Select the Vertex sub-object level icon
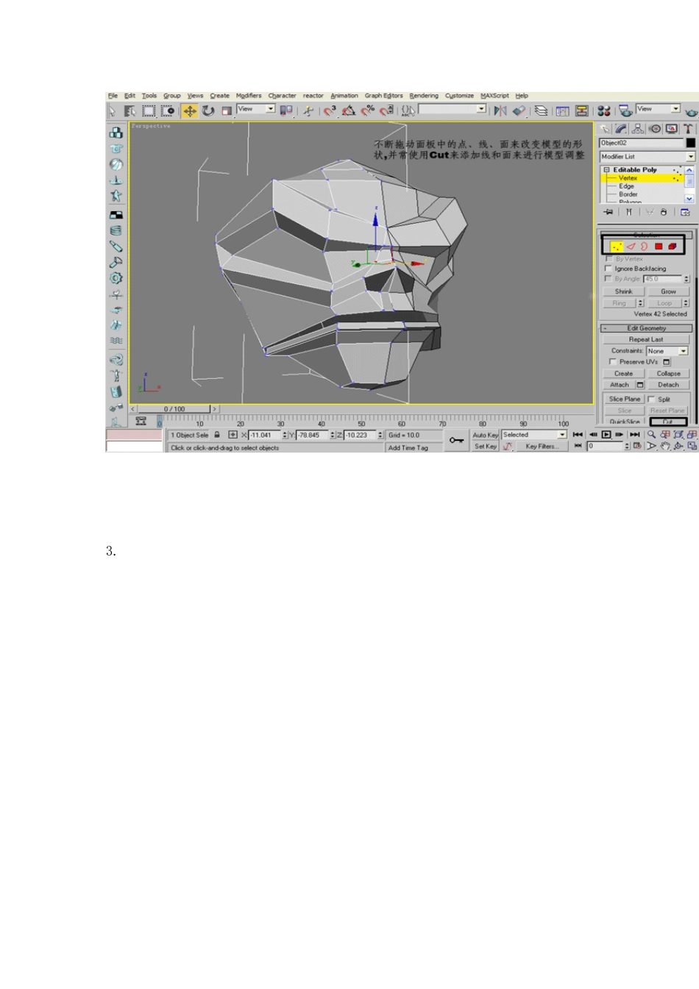Viewport: 699px width, 989px height. pos(617,247)
